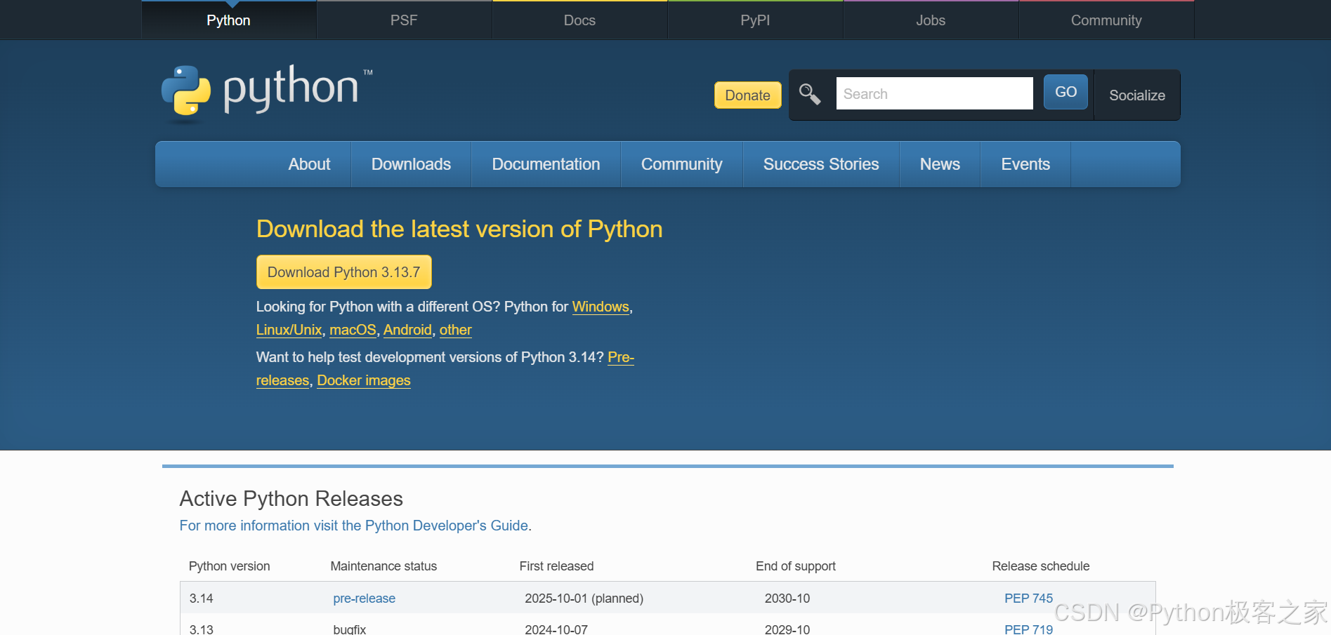This screenshot has width=1331, height=635.
Task: Click the '2025-10-01 (planned)' release date cell
Action: (584, 599)
